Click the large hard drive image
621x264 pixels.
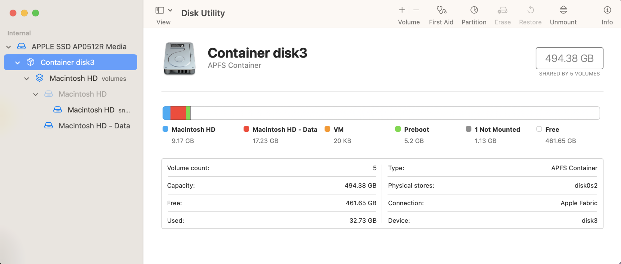click(x=179, y=58)
